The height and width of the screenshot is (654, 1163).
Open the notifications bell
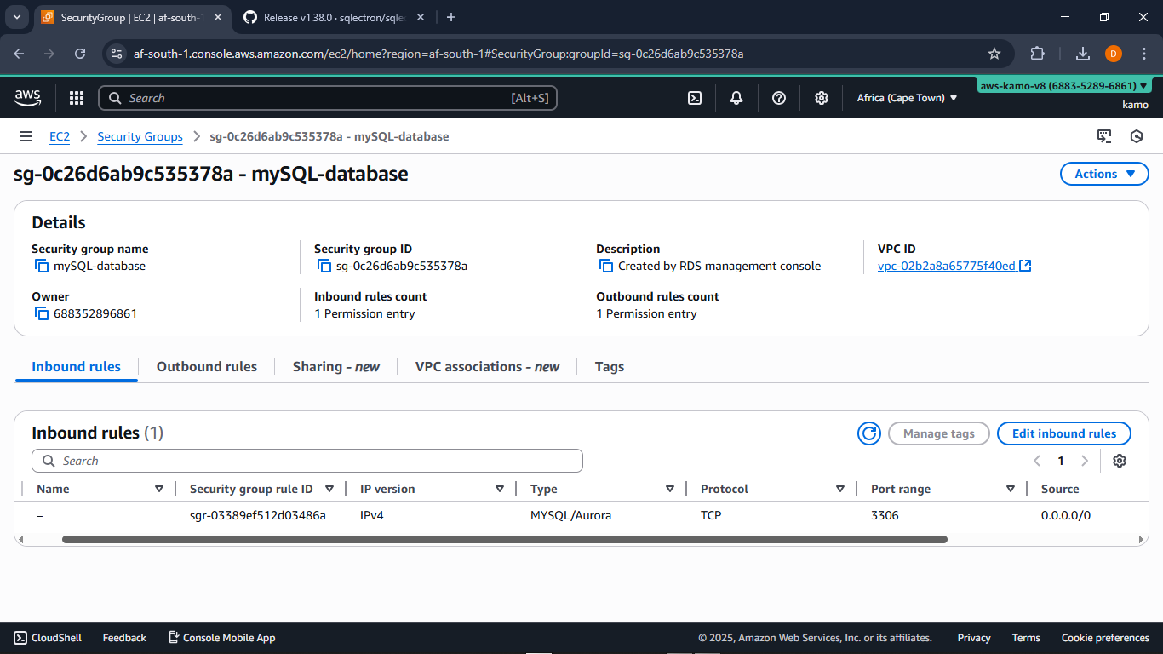point(736,98)
